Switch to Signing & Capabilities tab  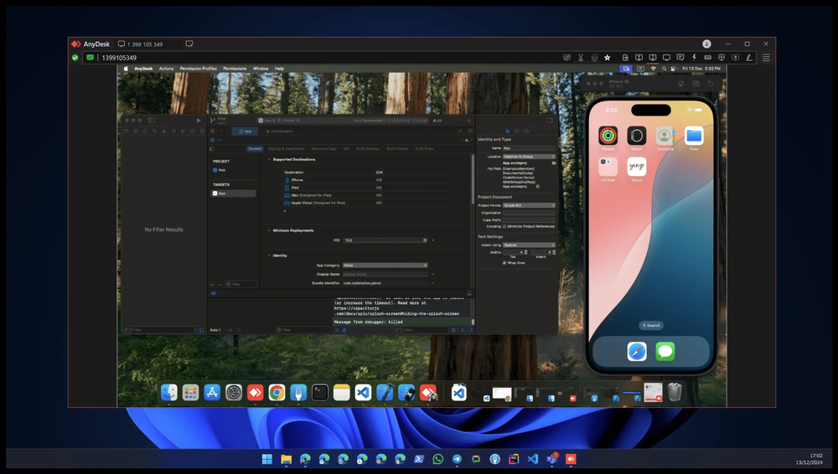pyautogui.click(x=286, y=148)
